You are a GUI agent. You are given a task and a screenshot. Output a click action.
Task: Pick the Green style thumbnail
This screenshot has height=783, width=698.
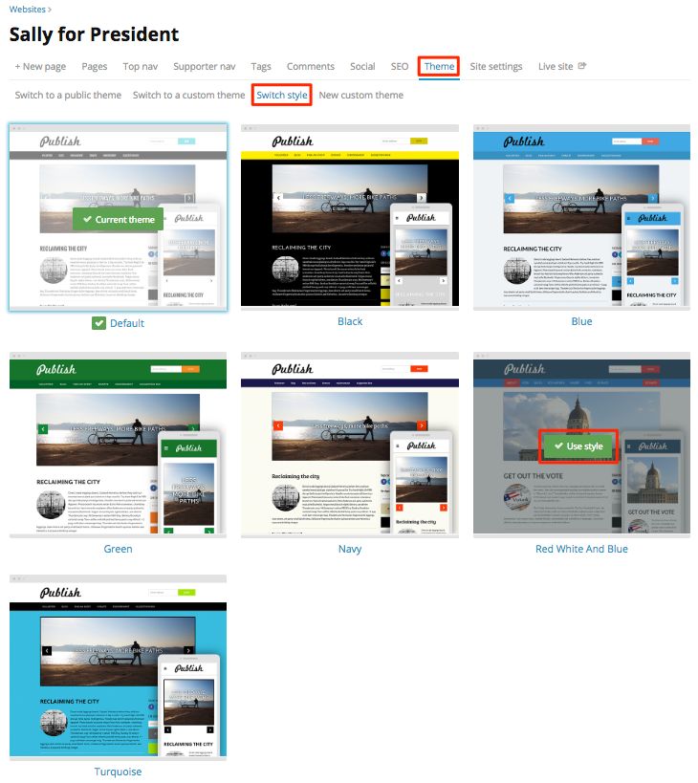click(119, 445)
